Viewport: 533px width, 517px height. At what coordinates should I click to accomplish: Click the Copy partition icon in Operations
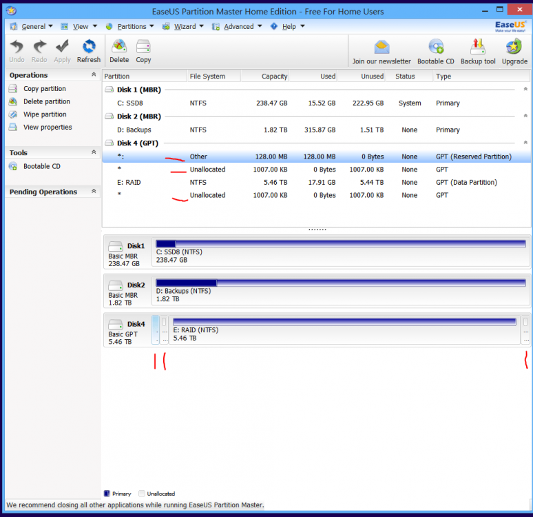point(13,89)
